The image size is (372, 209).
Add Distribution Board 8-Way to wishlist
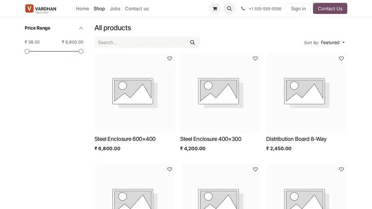pyautogui.click(x=341, y=58)
